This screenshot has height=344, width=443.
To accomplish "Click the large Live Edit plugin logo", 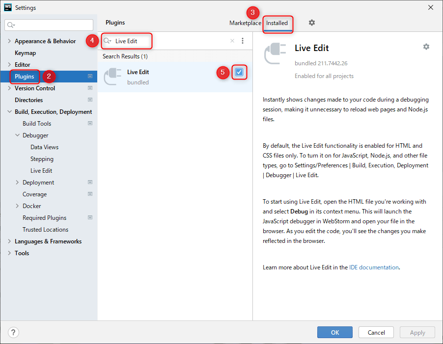I will pyautogui.click(x=275, y=53).
